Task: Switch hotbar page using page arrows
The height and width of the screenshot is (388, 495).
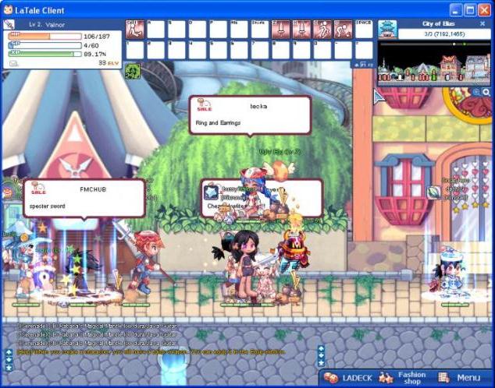Action: pyautogui.click(x=358, y=65)
